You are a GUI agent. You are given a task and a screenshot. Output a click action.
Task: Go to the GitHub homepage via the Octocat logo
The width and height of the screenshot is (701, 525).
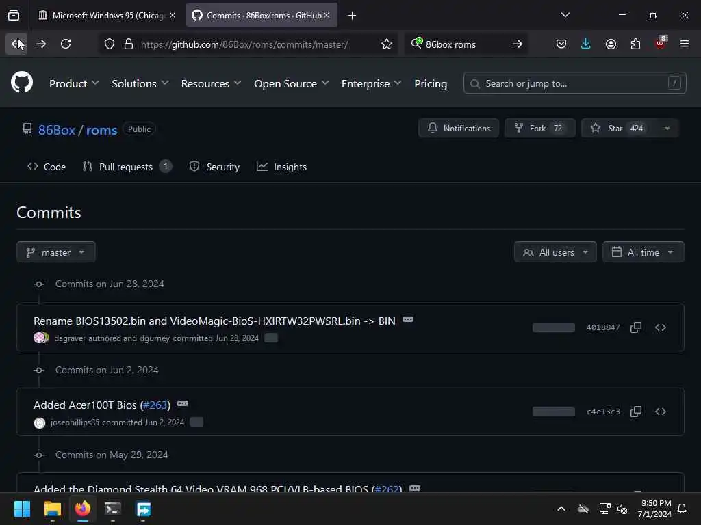pyautogui.click(x=22, y=83)
